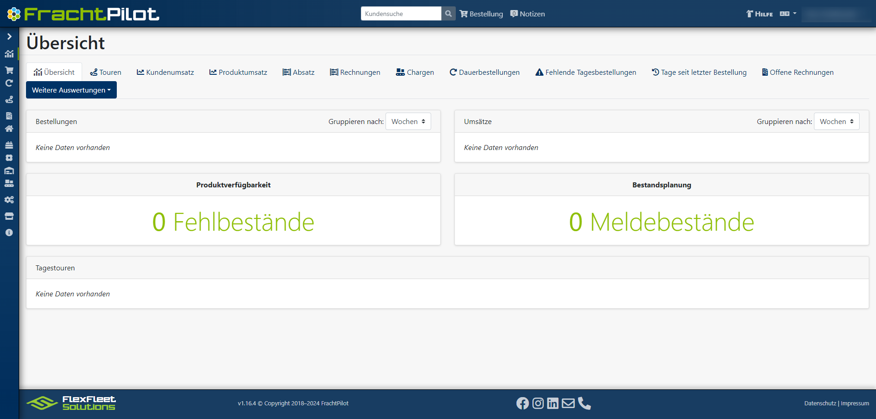Click the info circle icon in sidebar
876x419 pixels.
click(9, 233)
